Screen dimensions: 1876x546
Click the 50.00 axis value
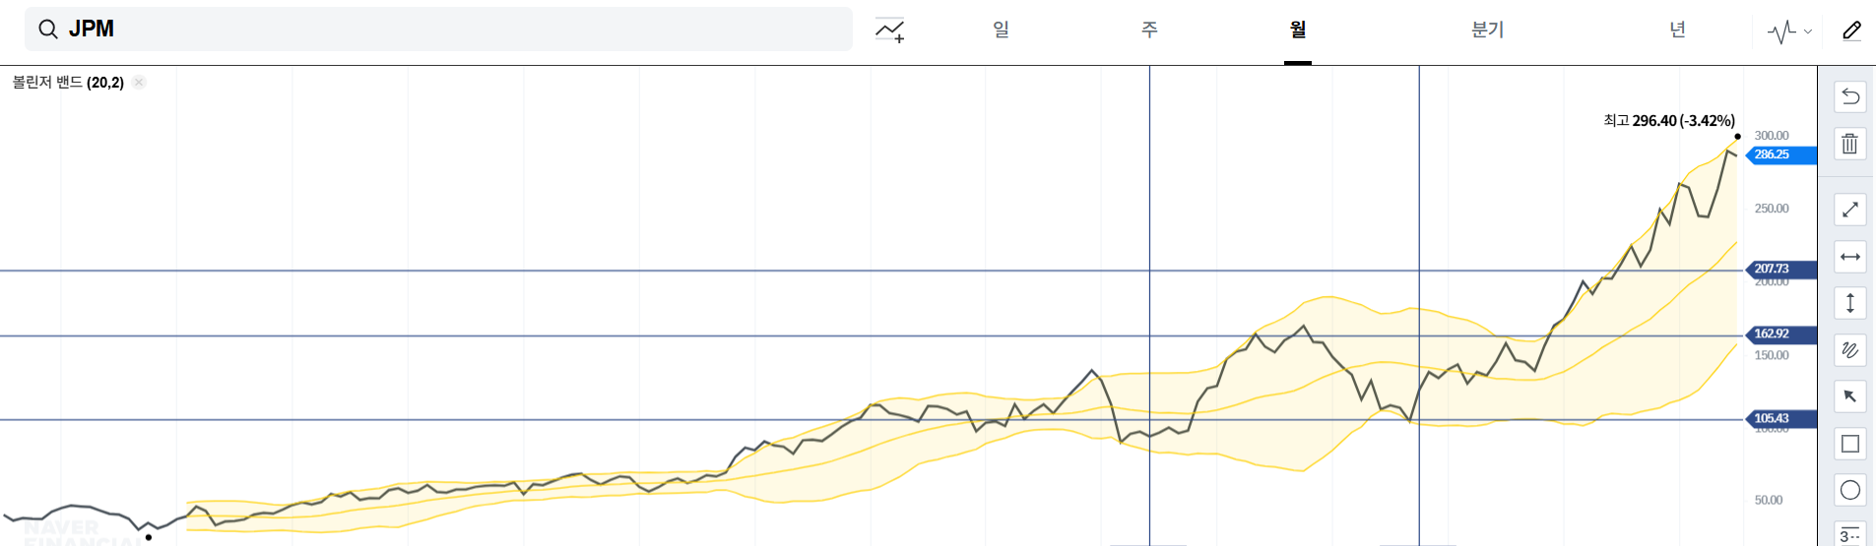coord(1769,500)
